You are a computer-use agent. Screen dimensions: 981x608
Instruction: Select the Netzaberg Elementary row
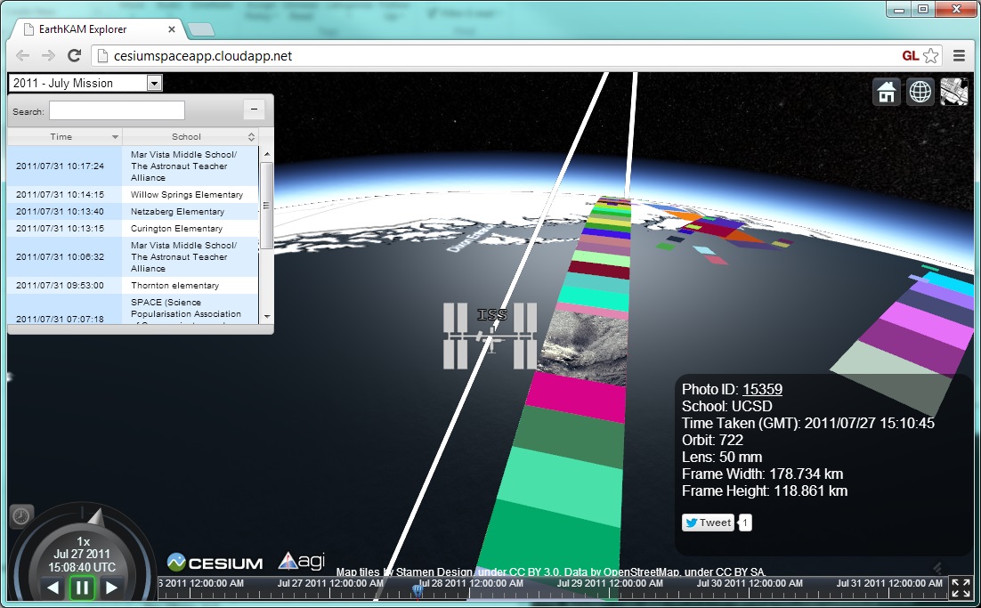coord(133,212)
